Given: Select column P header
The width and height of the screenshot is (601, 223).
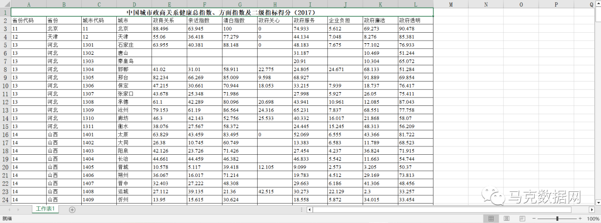Looking at the screenshot, I should pyautogui.click(x=556, y=4).
